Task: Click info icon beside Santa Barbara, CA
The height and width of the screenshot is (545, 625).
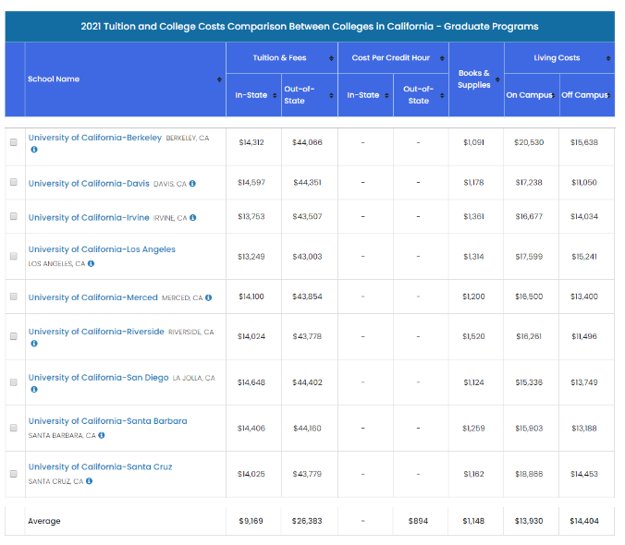Action: [x=102, y=435]
